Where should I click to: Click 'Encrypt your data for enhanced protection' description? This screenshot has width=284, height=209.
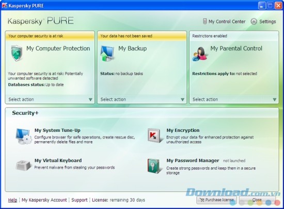point(210,140)
